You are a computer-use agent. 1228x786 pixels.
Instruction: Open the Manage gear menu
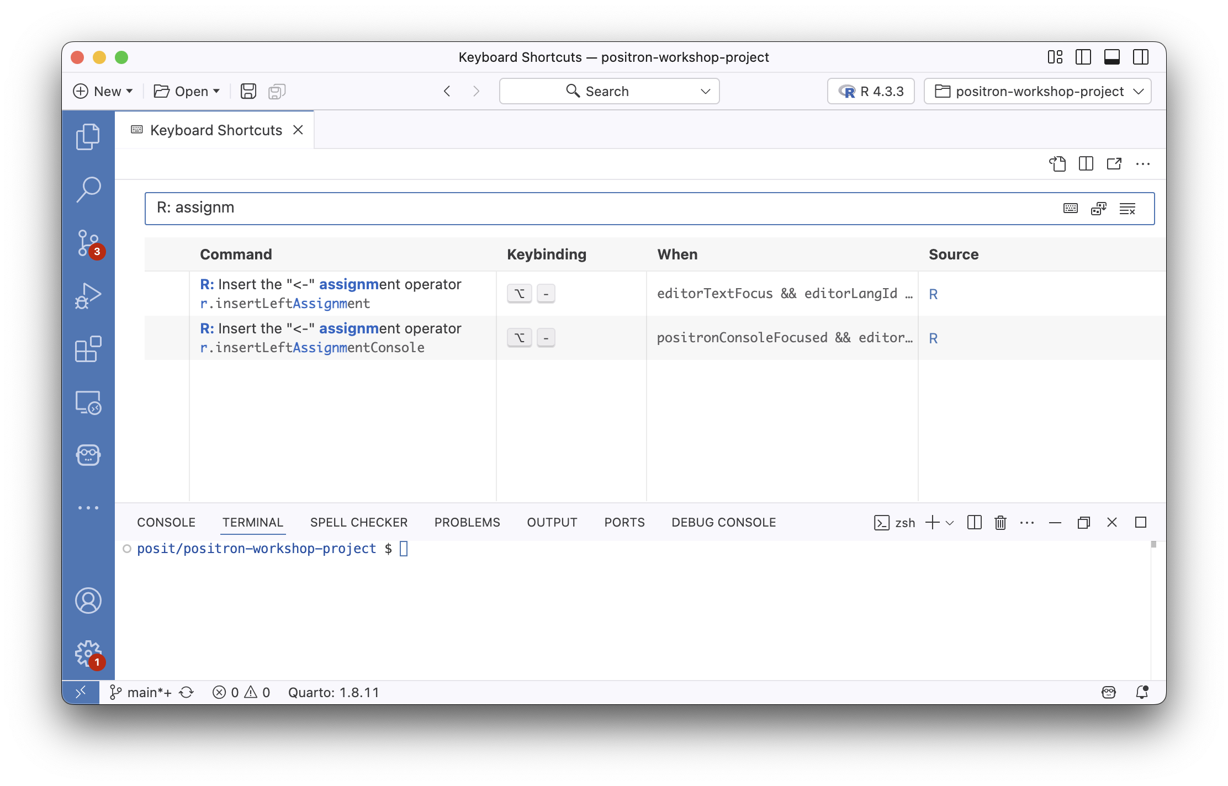coord(88,654)
